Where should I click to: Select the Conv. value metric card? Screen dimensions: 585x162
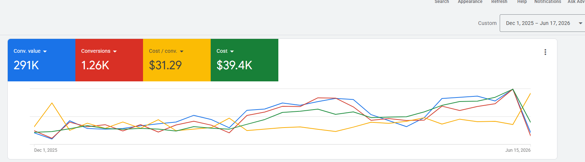(42, 60)
